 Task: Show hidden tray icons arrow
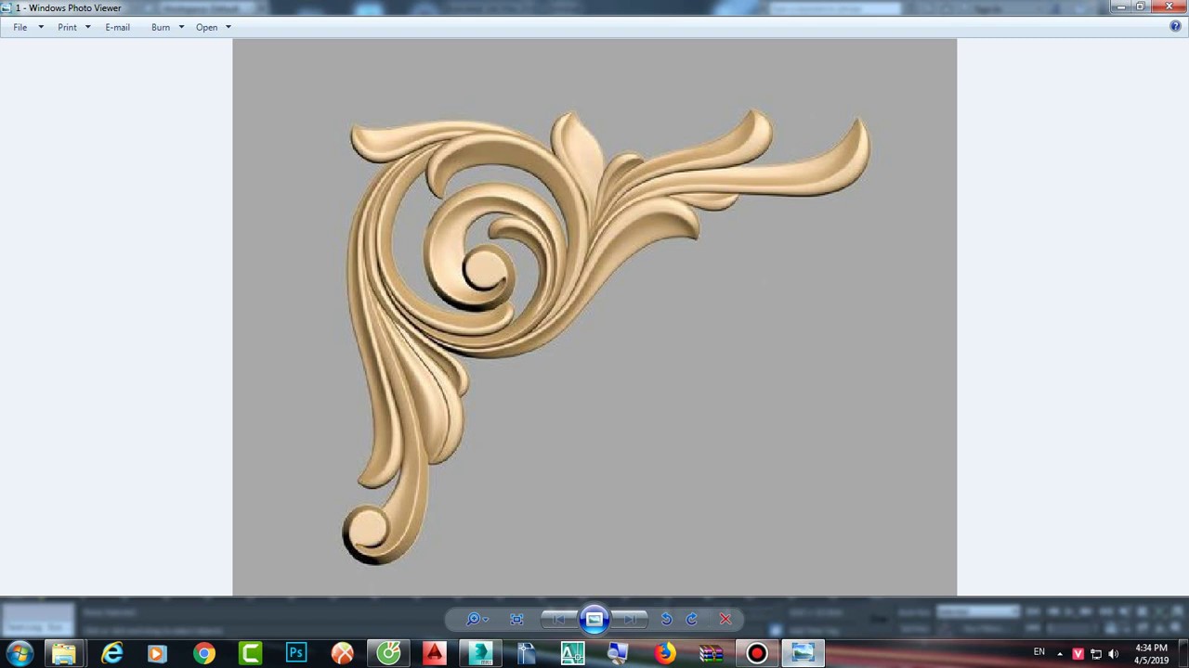[x=1060, y=653]
